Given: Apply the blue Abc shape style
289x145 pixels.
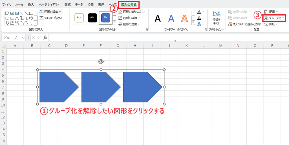Looking at the screenshot, I should pos(106,18).
